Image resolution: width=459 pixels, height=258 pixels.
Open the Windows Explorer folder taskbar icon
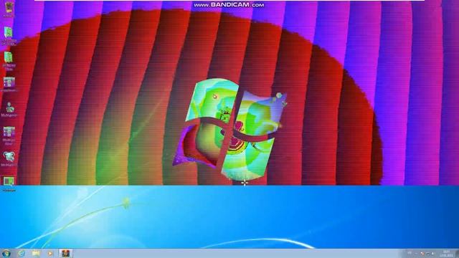click(36, 253)
